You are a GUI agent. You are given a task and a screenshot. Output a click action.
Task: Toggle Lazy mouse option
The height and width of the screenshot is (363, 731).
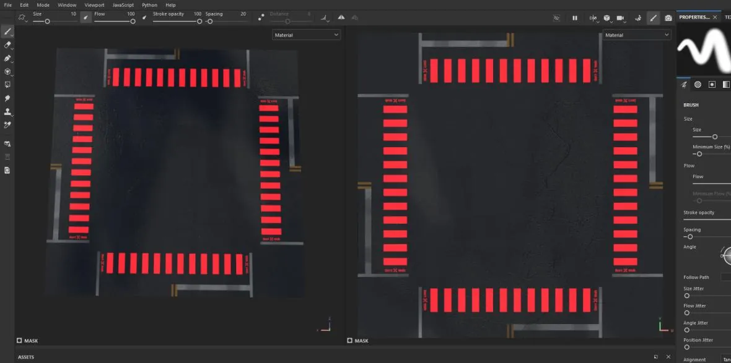point(261,18)
